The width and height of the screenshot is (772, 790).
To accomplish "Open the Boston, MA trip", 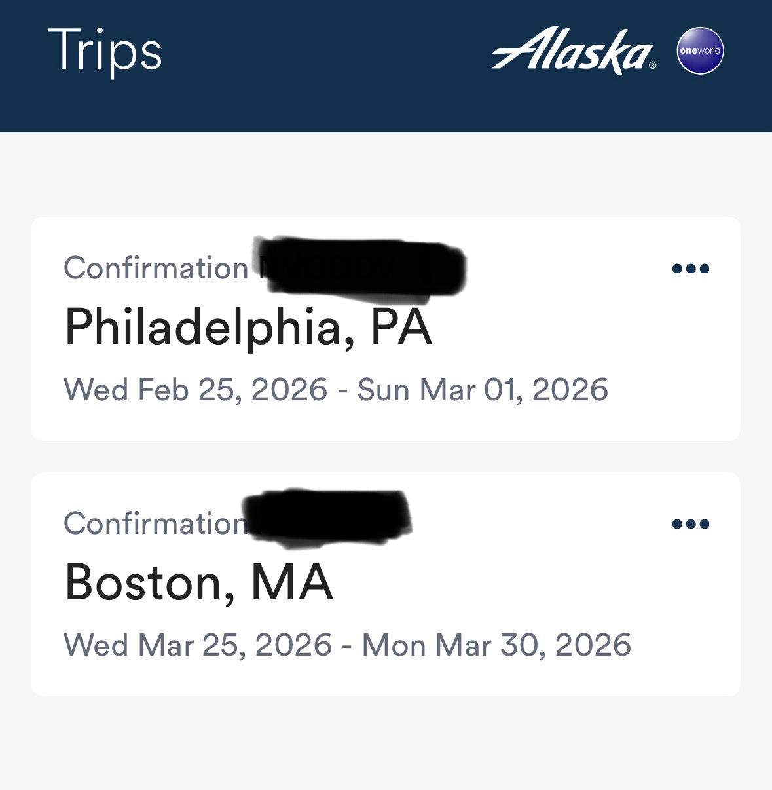I will tap(199, 582).
